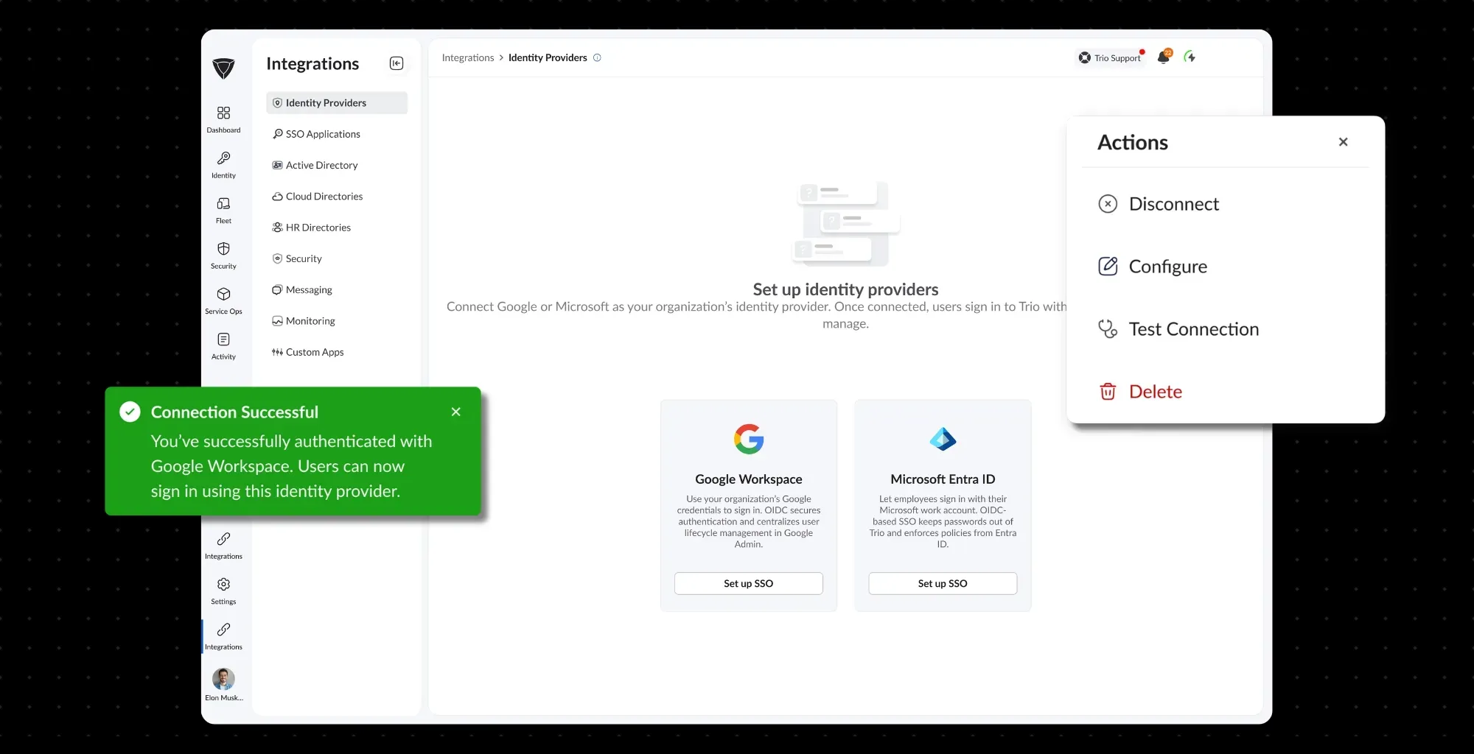This screenshot has width=1474, height=754.
Task: Open the Activity section
Action: pyautogui.click(x=223, y=346)
